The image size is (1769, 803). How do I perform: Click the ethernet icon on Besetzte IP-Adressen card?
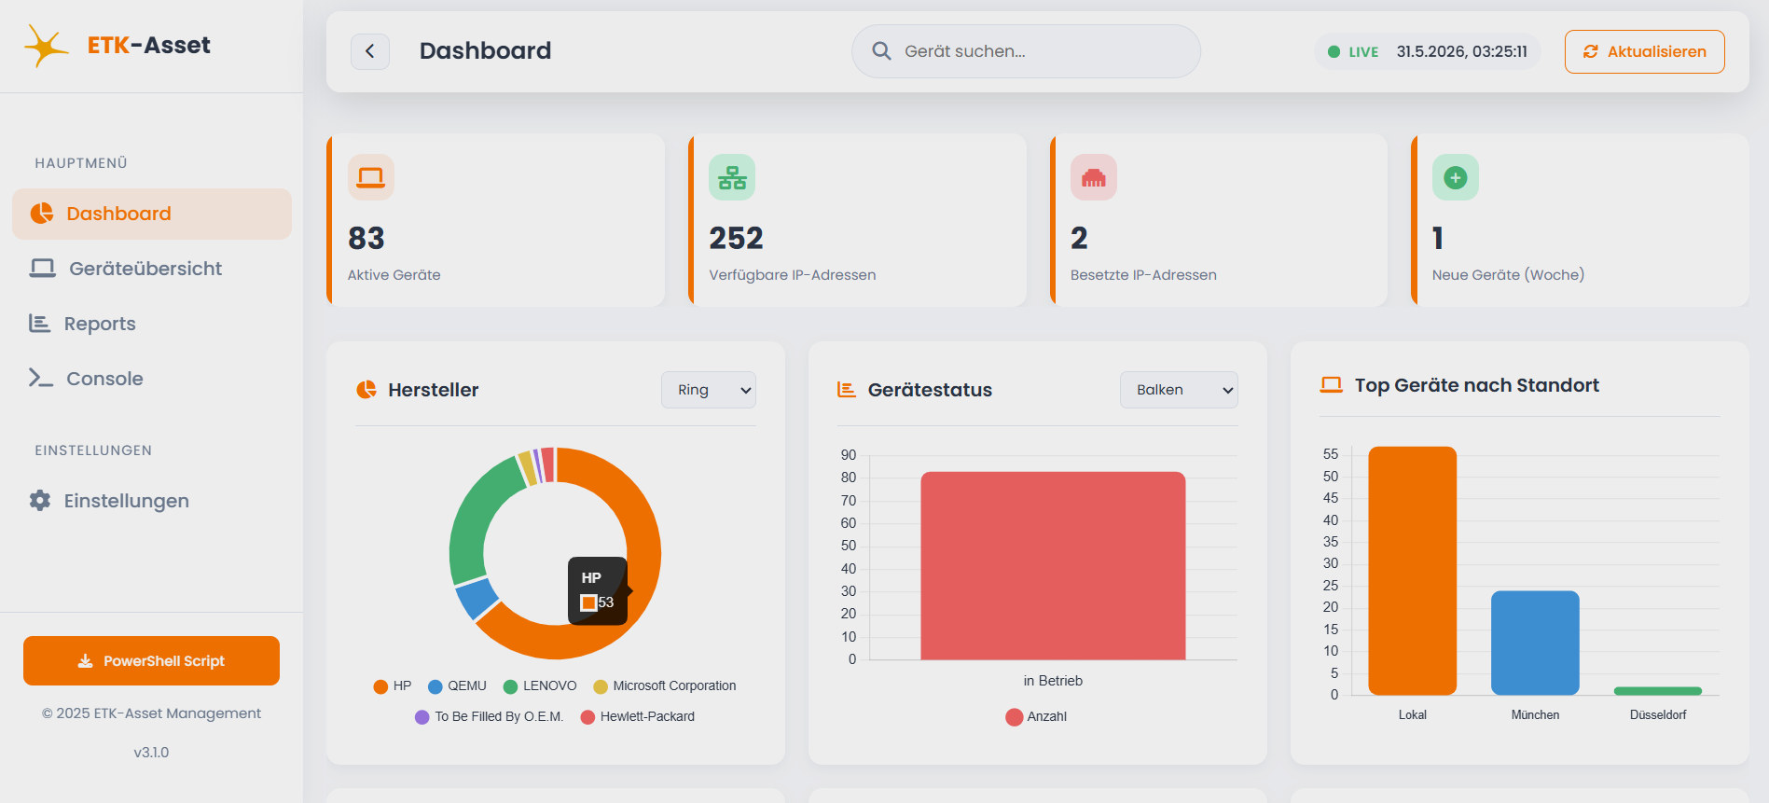[1094, 177]
